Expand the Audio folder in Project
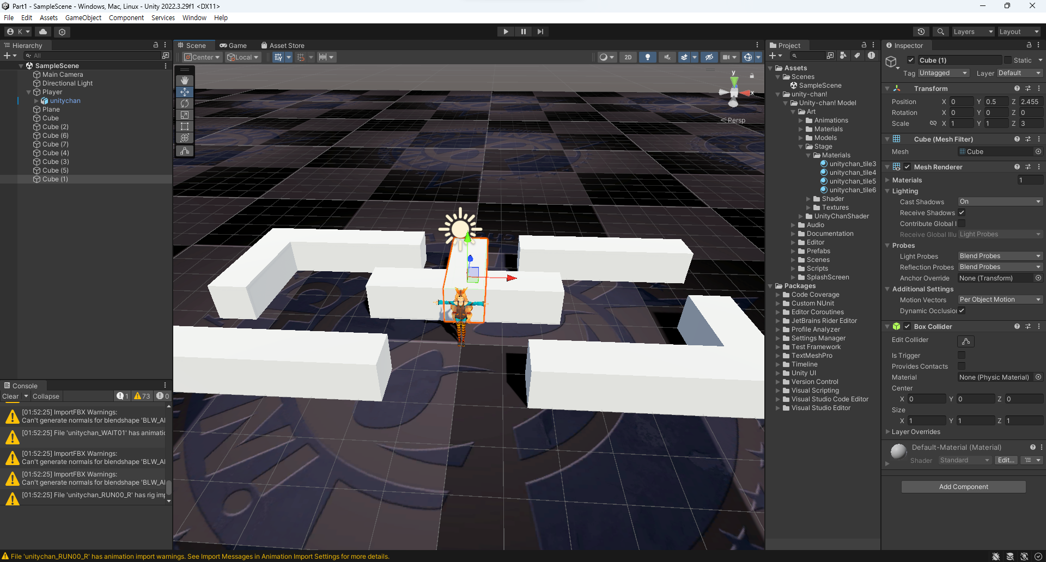The image size is (1046, 562). 793,225
